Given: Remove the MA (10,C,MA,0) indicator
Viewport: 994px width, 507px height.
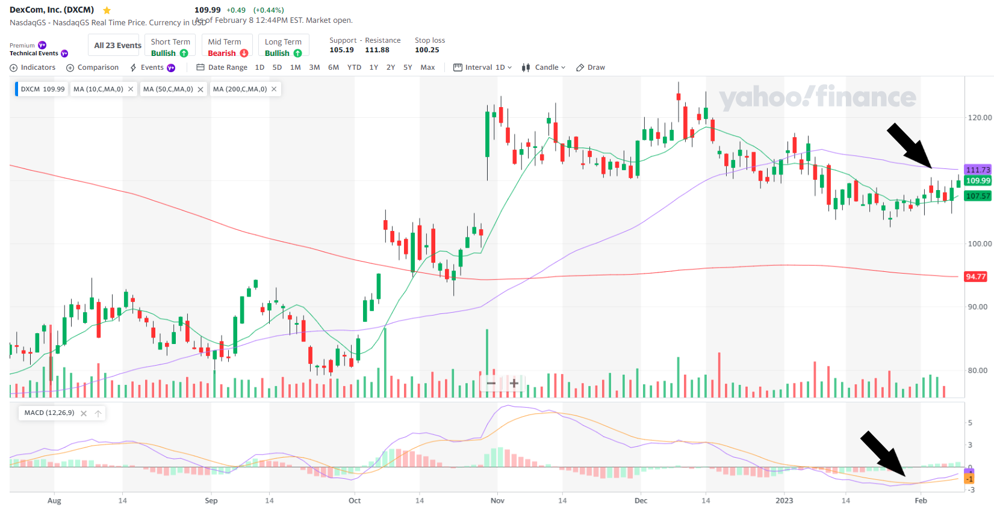Looking at the screenshot, I should pos(131,89).
